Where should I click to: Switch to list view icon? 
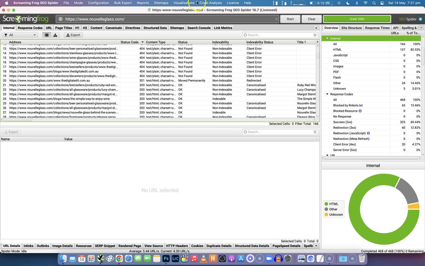pyautogui.click(x=47, y=35)
